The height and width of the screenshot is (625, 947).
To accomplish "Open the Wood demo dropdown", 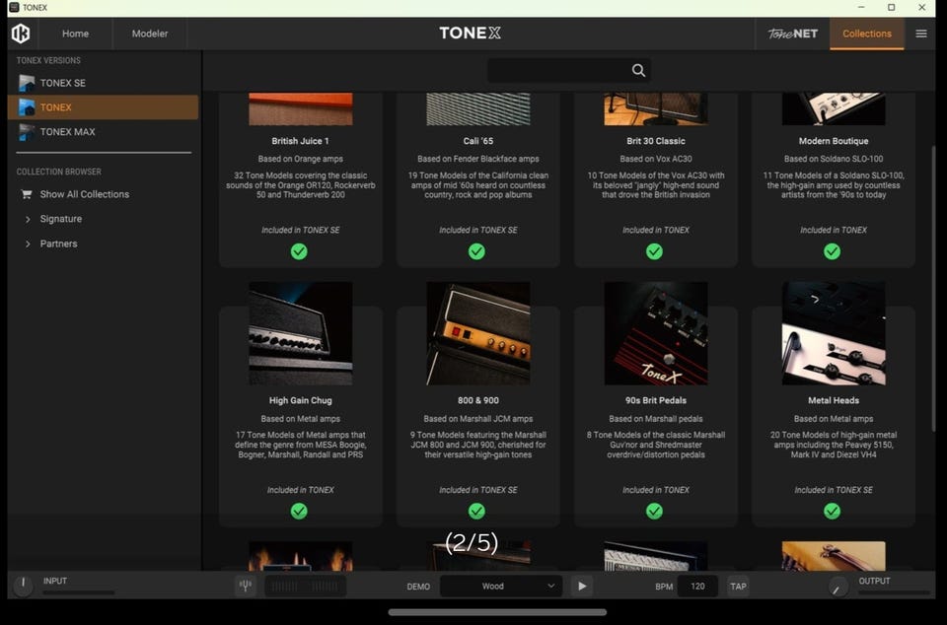I will [x=501, y=586].
